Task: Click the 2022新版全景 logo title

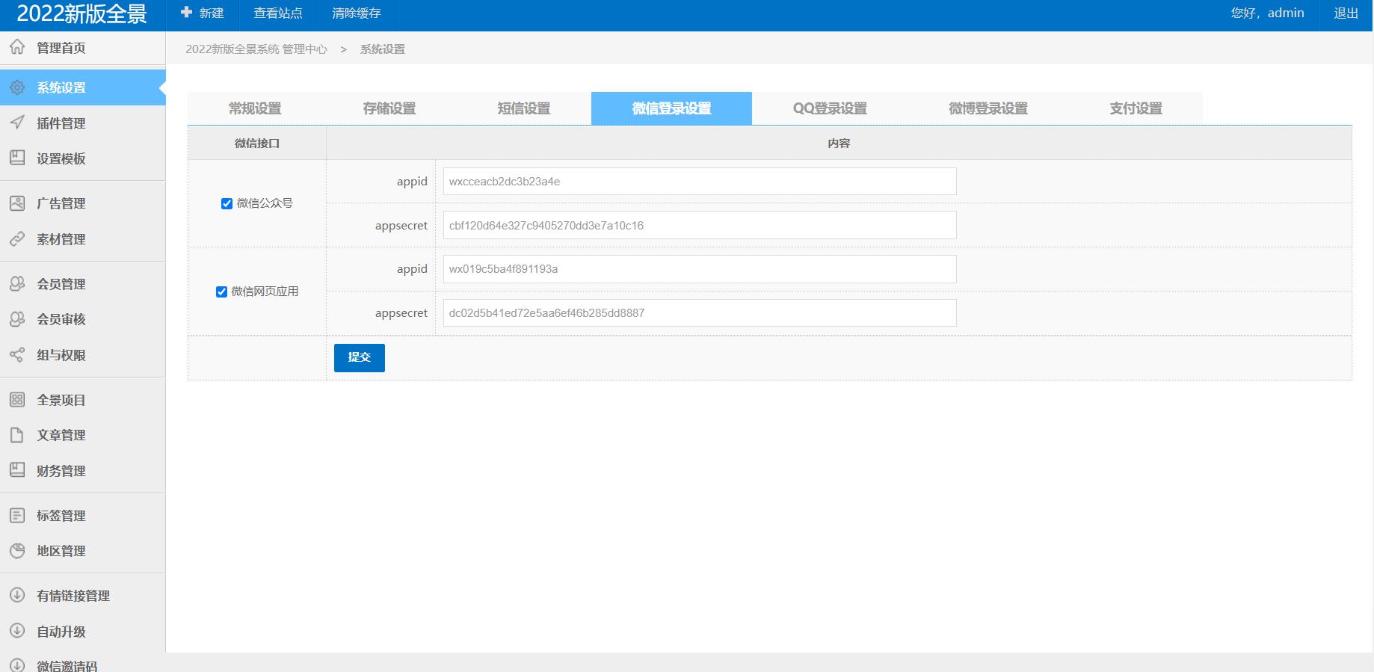Action: coord(82,14)
